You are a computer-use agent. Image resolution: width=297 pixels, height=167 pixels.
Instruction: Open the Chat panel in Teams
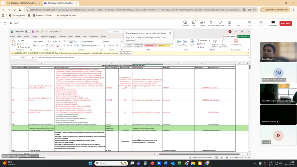click(x=194, y=23)
